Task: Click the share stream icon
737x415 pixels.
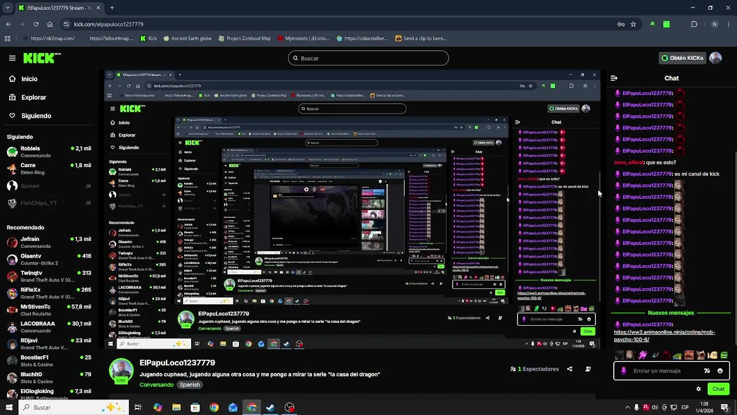Action: pyautogui.click(x=569, y=369)
